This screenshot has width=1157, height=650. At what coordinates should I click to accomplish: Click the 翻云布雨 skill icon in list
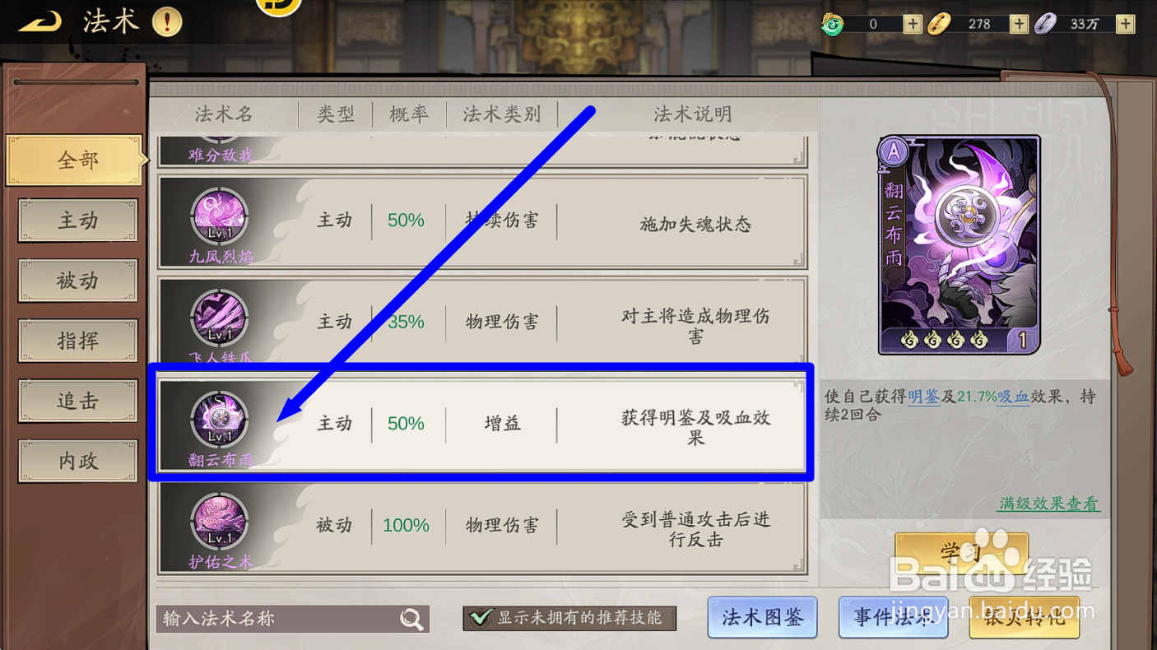(220, 420)
